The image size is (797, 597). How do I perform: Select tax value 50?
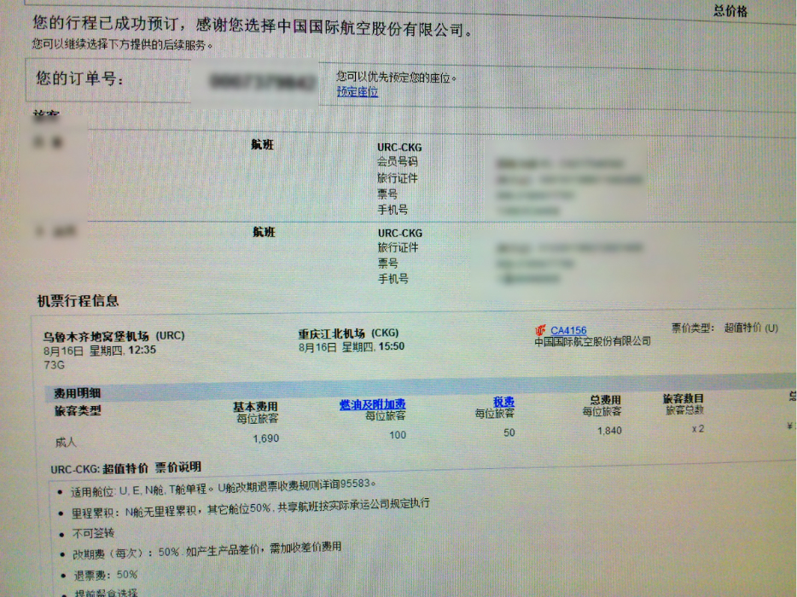click(x=509, y=432)
